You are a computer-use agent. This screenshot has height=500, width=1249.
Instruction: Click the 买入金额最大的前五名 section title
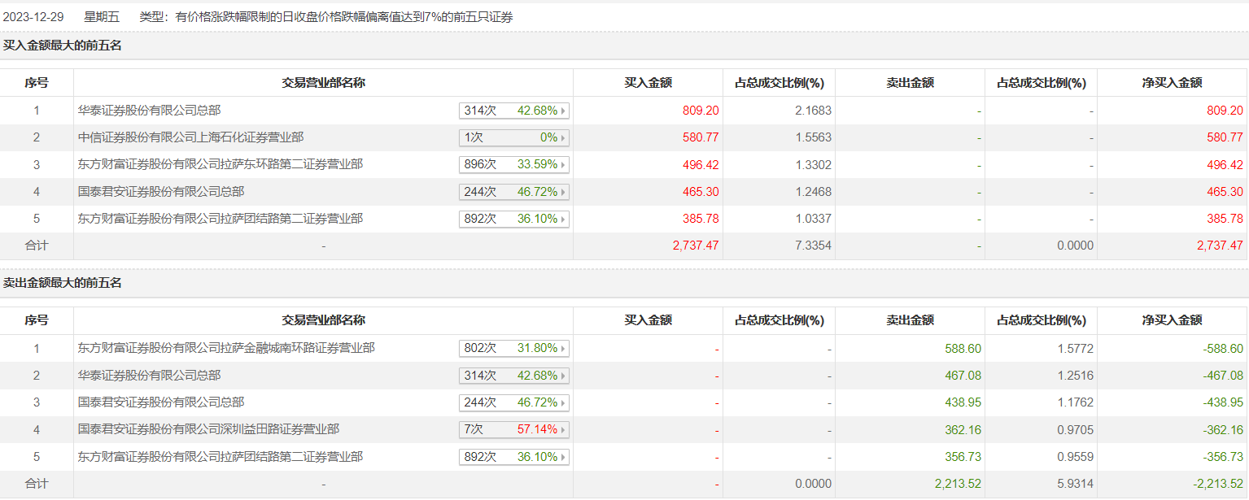point(63,46)
